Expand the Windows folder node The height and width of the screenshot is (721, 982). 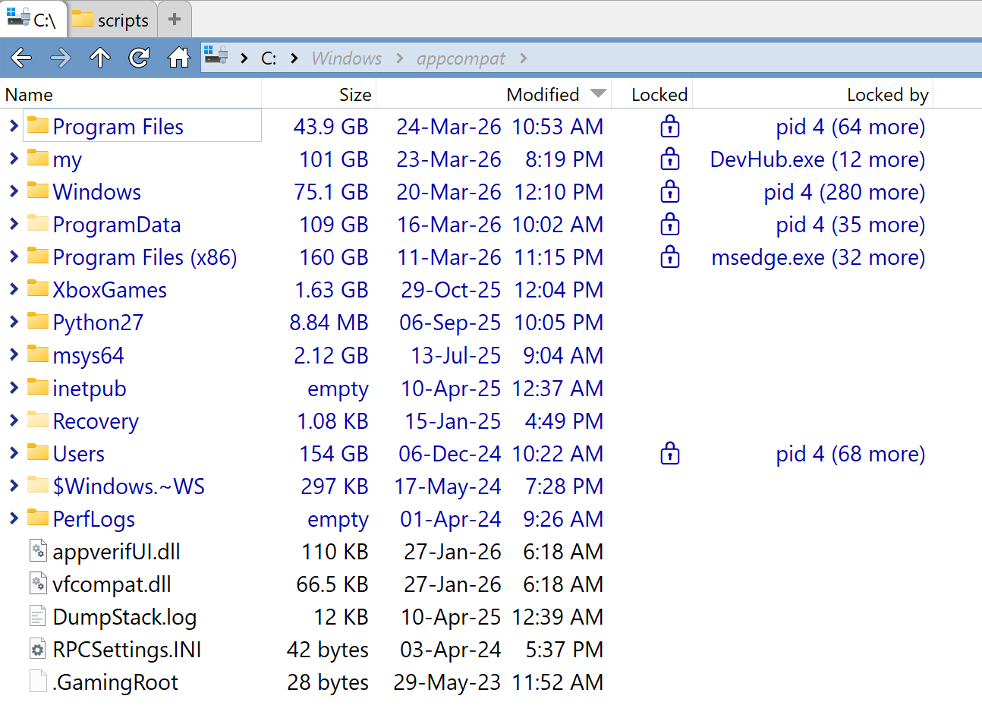[14, 190]
